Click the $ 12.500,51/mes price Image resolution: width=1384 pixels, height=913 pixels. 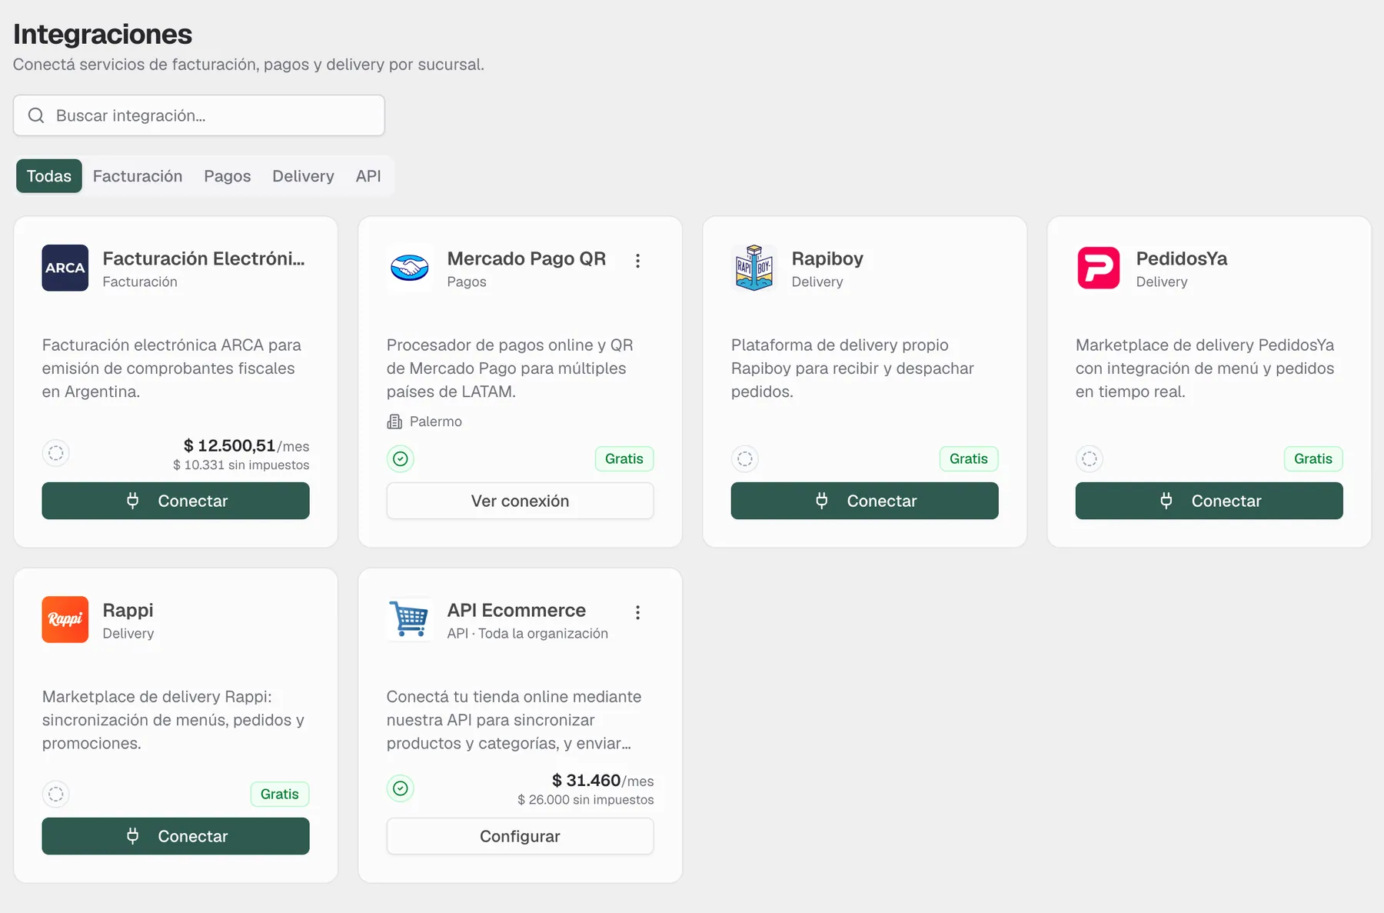pos(246,445)
